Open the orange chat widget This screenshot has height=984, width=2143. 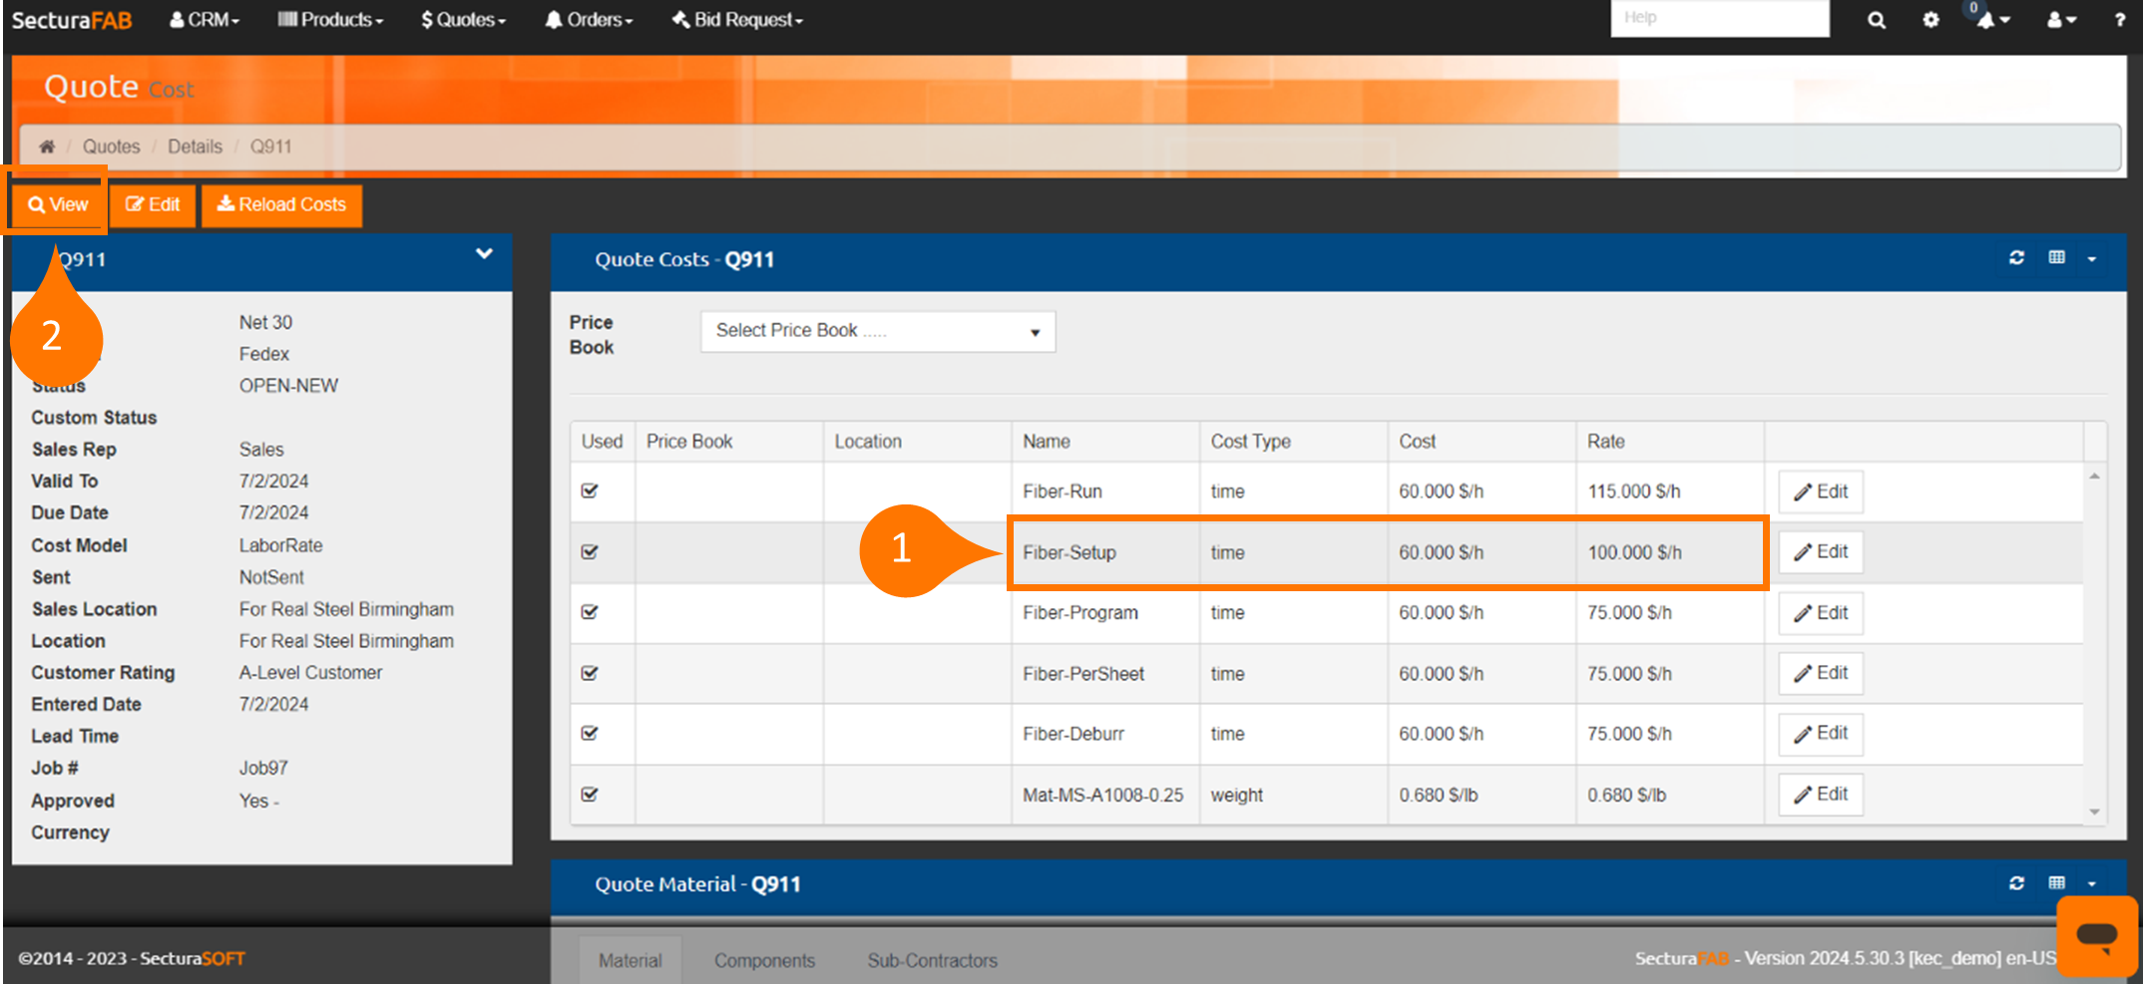pos(2096,935)
